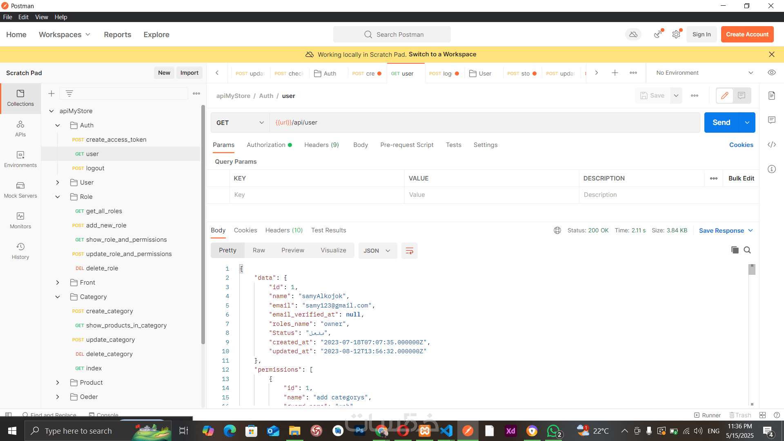Click the environment quick look eye icon
Screen dimensions: 784x441
(x=771, y=73)
